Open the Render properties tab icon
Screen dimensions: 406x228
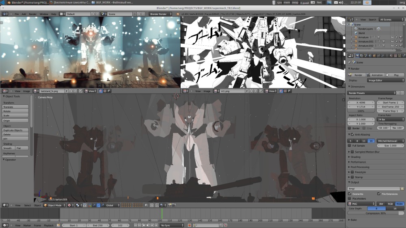pyautogui.click(x=358, y=55)
